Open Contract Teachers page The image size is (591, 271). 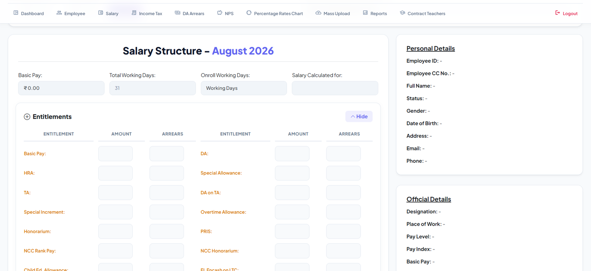[423, 13]
